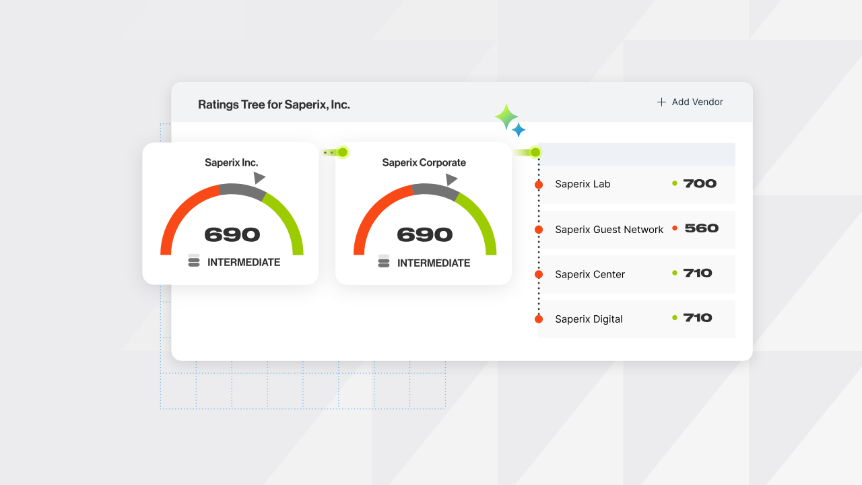862x485 pixels.
Task: Click the green connector node after Saperix Inc.
Action: point(342,152)
